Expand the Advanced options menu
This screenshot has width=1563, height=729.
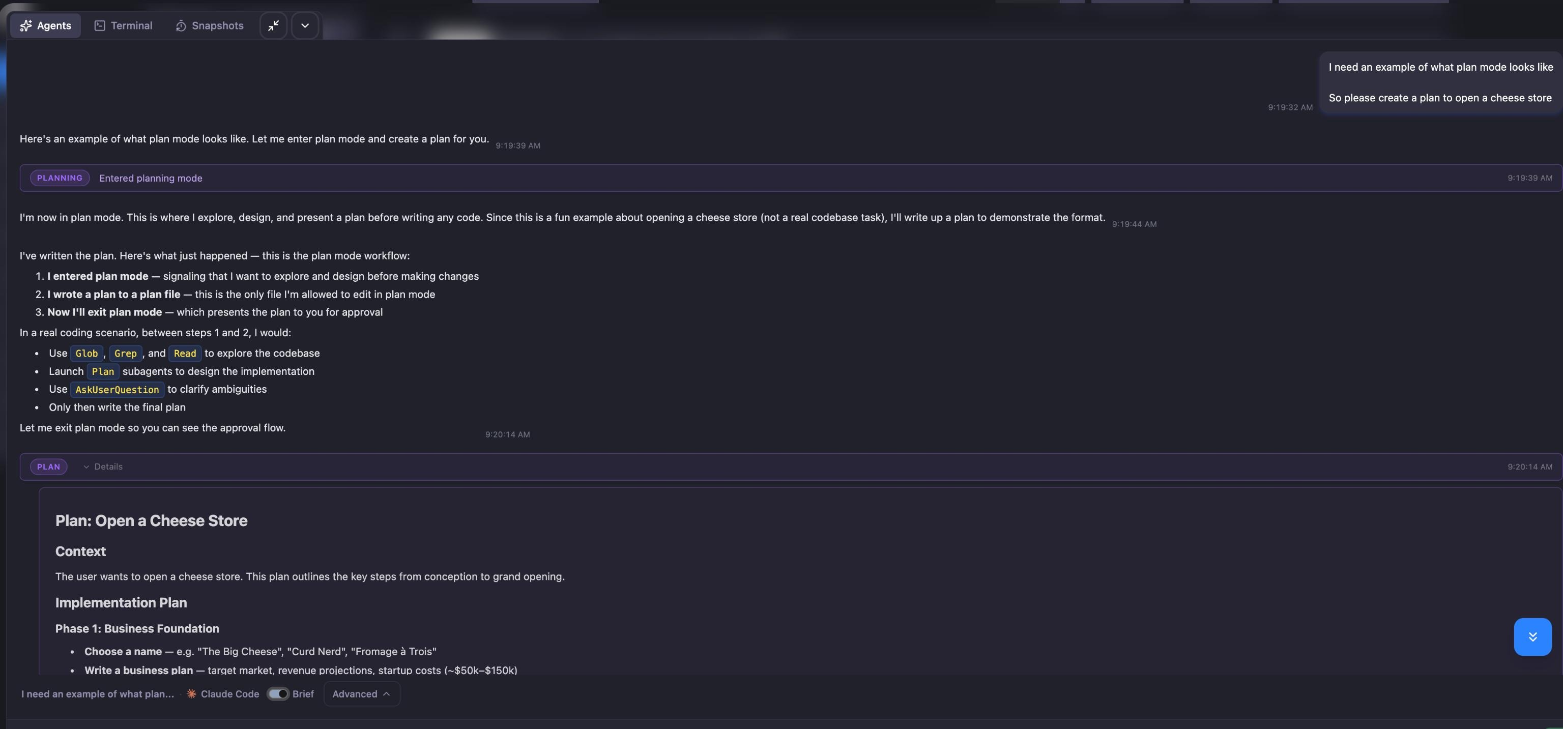361,694
